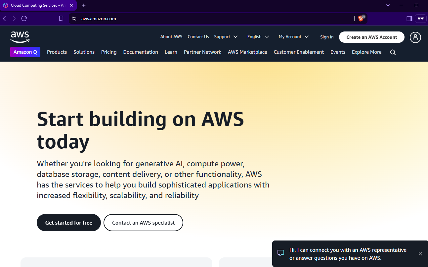Click the Amazon Q button
Viewport: 428px width, 267px height.
[x=25, y=52]
